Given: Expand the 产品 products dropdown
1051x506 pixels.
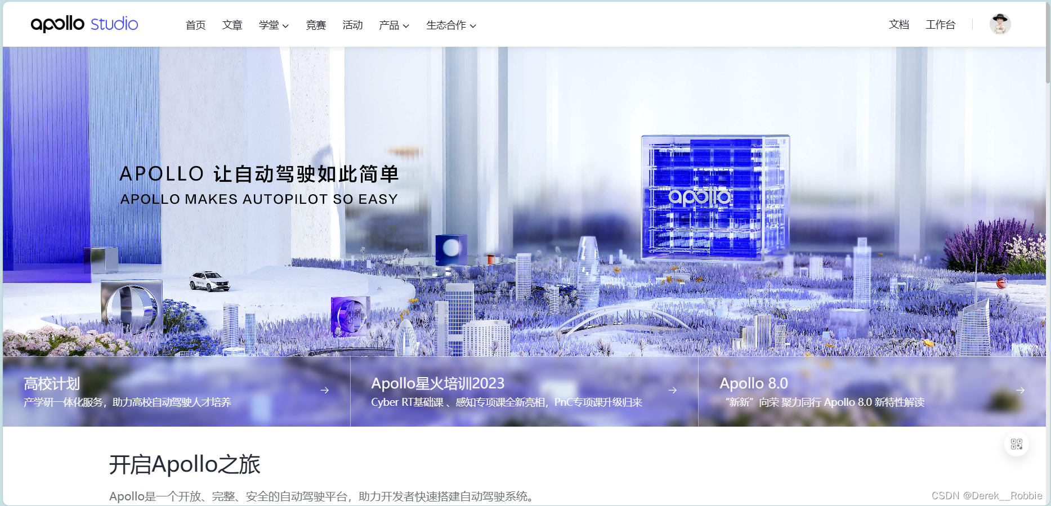Looking at the screenshot, I should coord(394,25).
